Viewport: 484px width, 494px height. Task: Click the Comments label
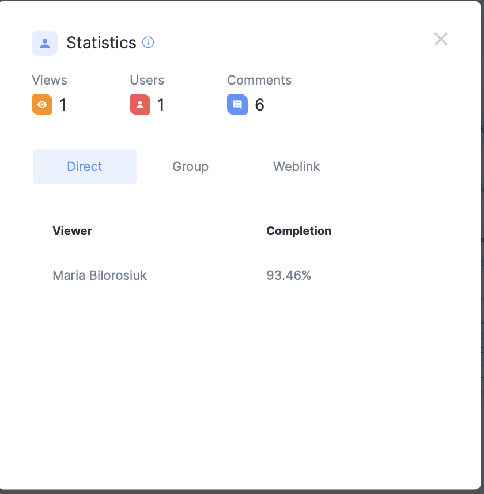(259, 80)
